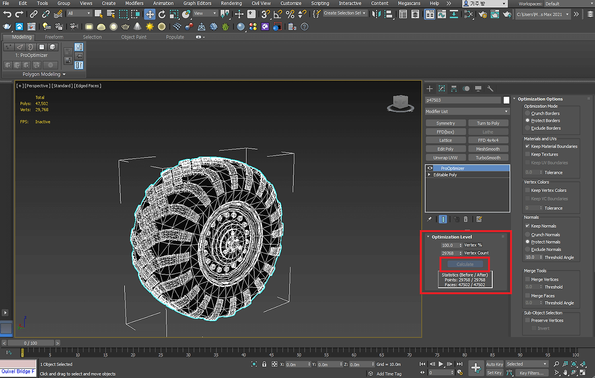This screenshot has width=595, height=378.
Task: Switch to the Freeform ribbon tab
Action: [x=54, y=37]
